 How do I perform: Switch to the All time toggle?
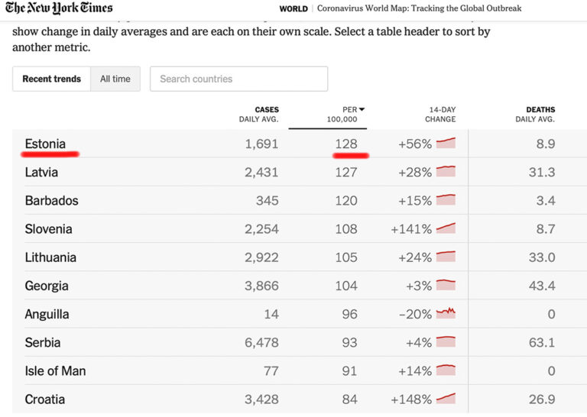(x=115, y=79)
